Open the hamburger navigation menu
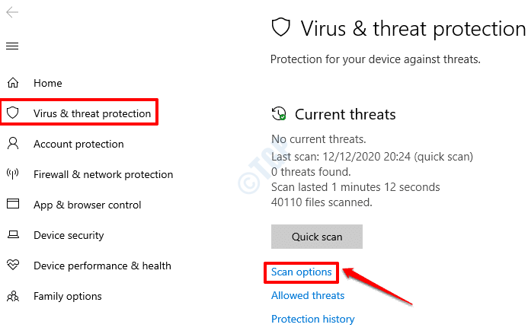This screenshot has height=334, width=528. [12, 46]
